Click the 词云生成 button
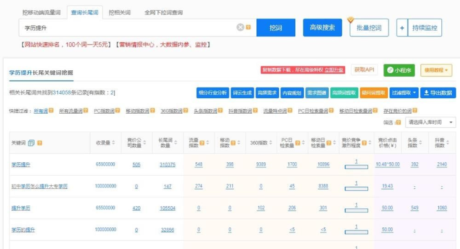The image size is (460, 249). [x=242, y=93]
